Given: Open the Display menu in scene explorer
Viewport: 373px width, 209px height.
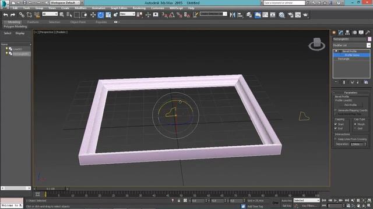Looking at the screenshot, I should point(20,33).
